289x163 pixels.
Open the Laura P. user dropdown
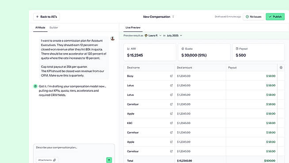coord(153,35)
